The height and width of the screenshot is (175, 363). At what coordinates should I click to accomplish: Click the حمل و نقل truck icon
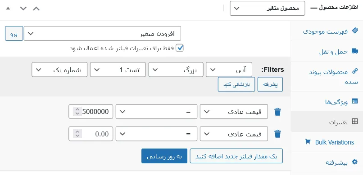pos(354,51)
